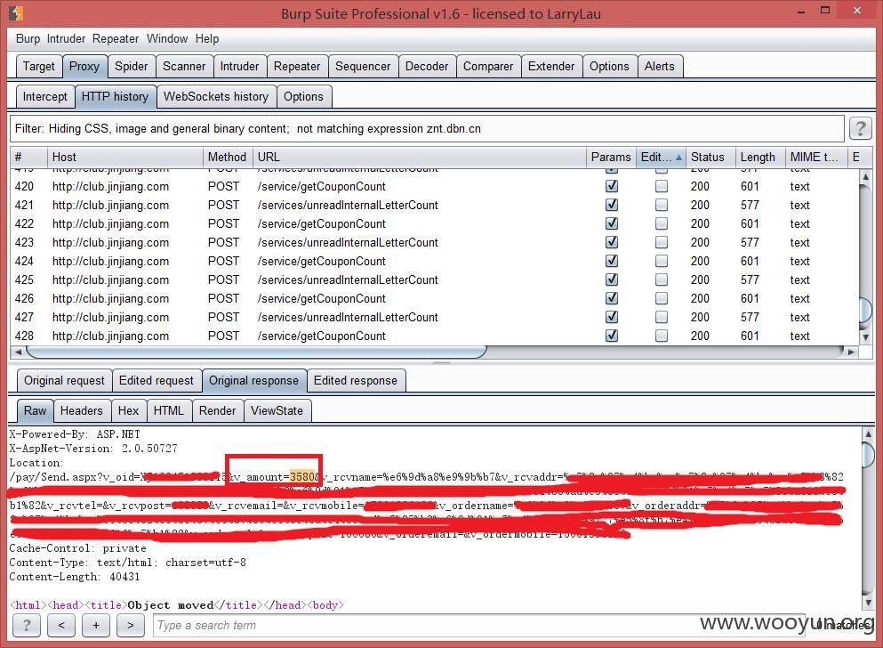
Task: Switch to the Comparer tab
Action: (x=488, y=67)
